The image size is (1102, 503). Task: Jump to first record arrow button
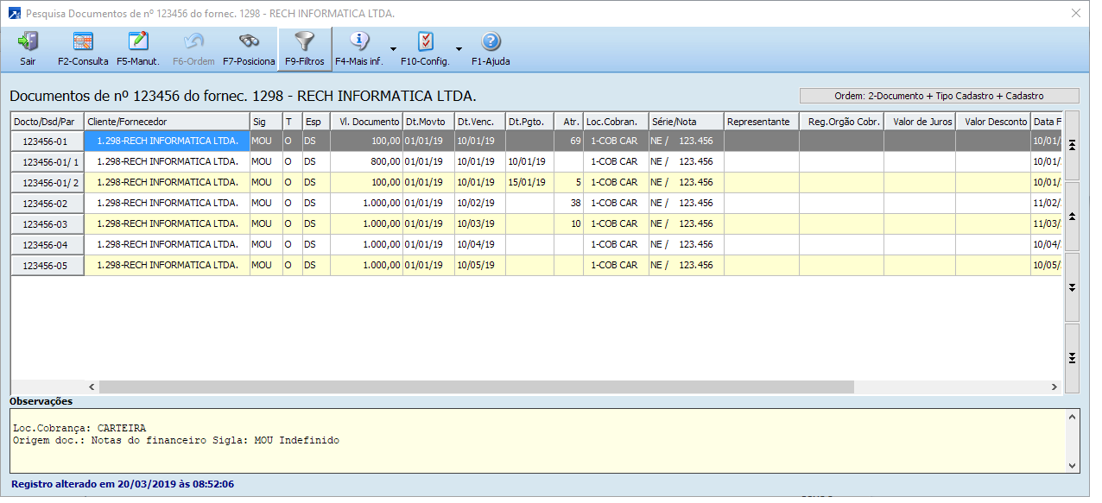[1072, 145]
